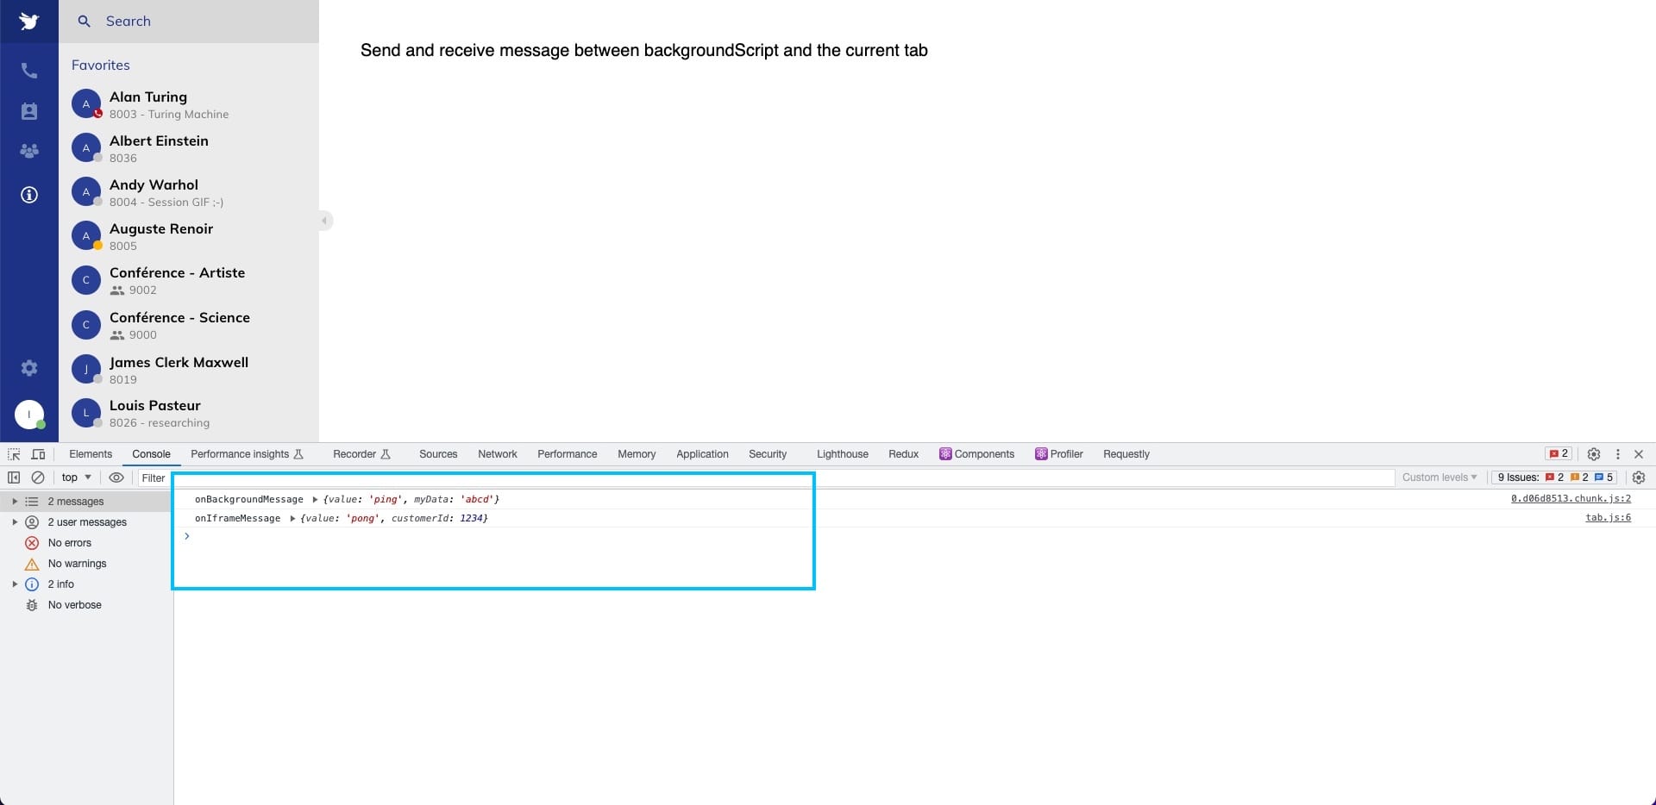Open the Application tab
This screenshot has height=805, width=1656.
[x=702, y=454]
